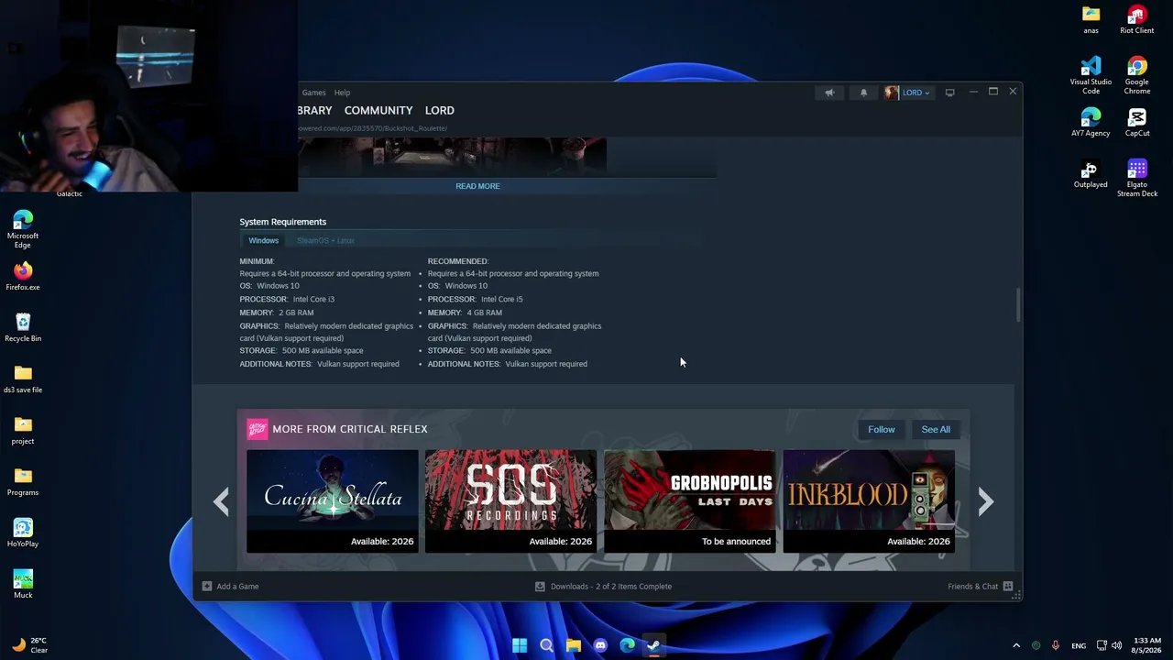The height and width of the screenshot is (660, 1173).
Task: Open Google Chrome desktop shortcut
Action: point(1137,75)
